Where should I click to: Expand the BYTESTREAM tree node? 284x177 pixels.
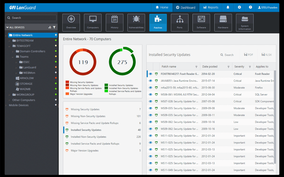pyautogui.click(x=9, y=41)
